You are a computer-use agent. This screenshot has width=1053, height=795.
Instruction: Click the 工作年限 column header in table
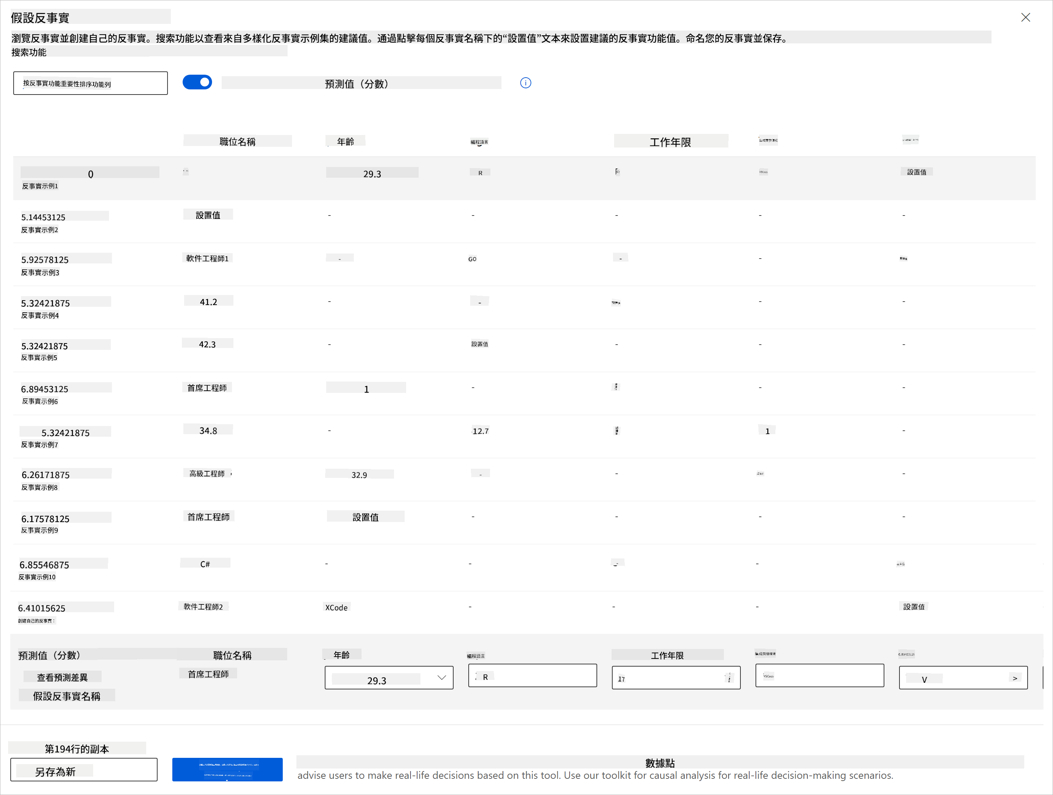click(670, 142)
